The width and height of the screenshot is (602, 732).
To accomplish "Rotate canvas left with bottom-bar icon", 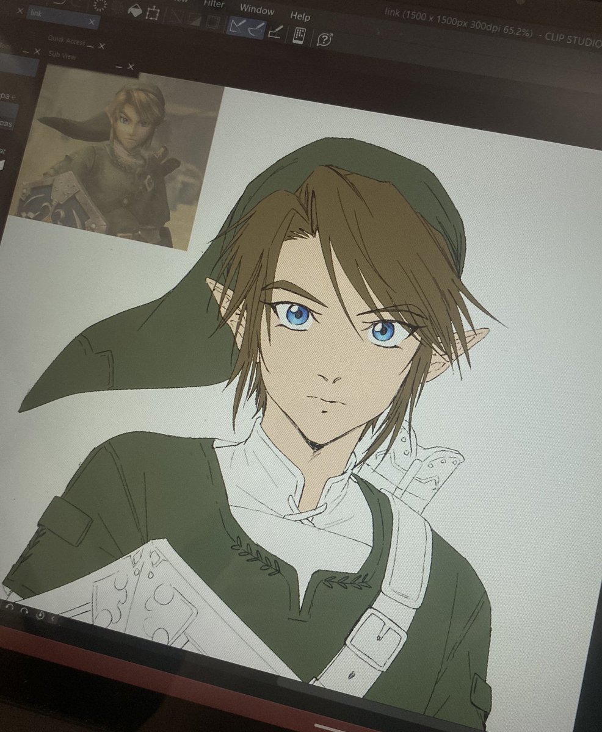I will [10, 606].
